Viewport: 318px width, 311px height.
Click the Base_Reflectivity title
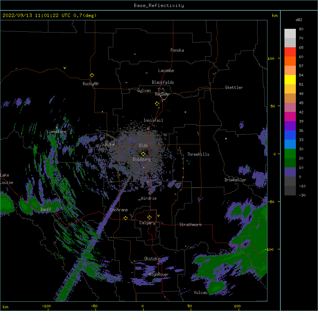pos(159,6)
